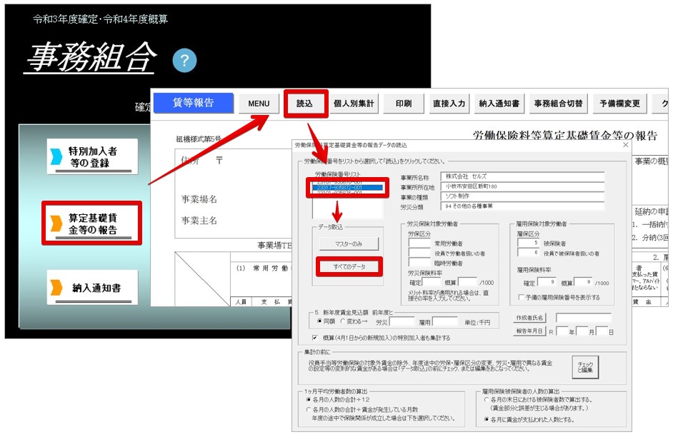Click the すべてのデータ import button
673x437 pixels.
[x=349, y=267]
